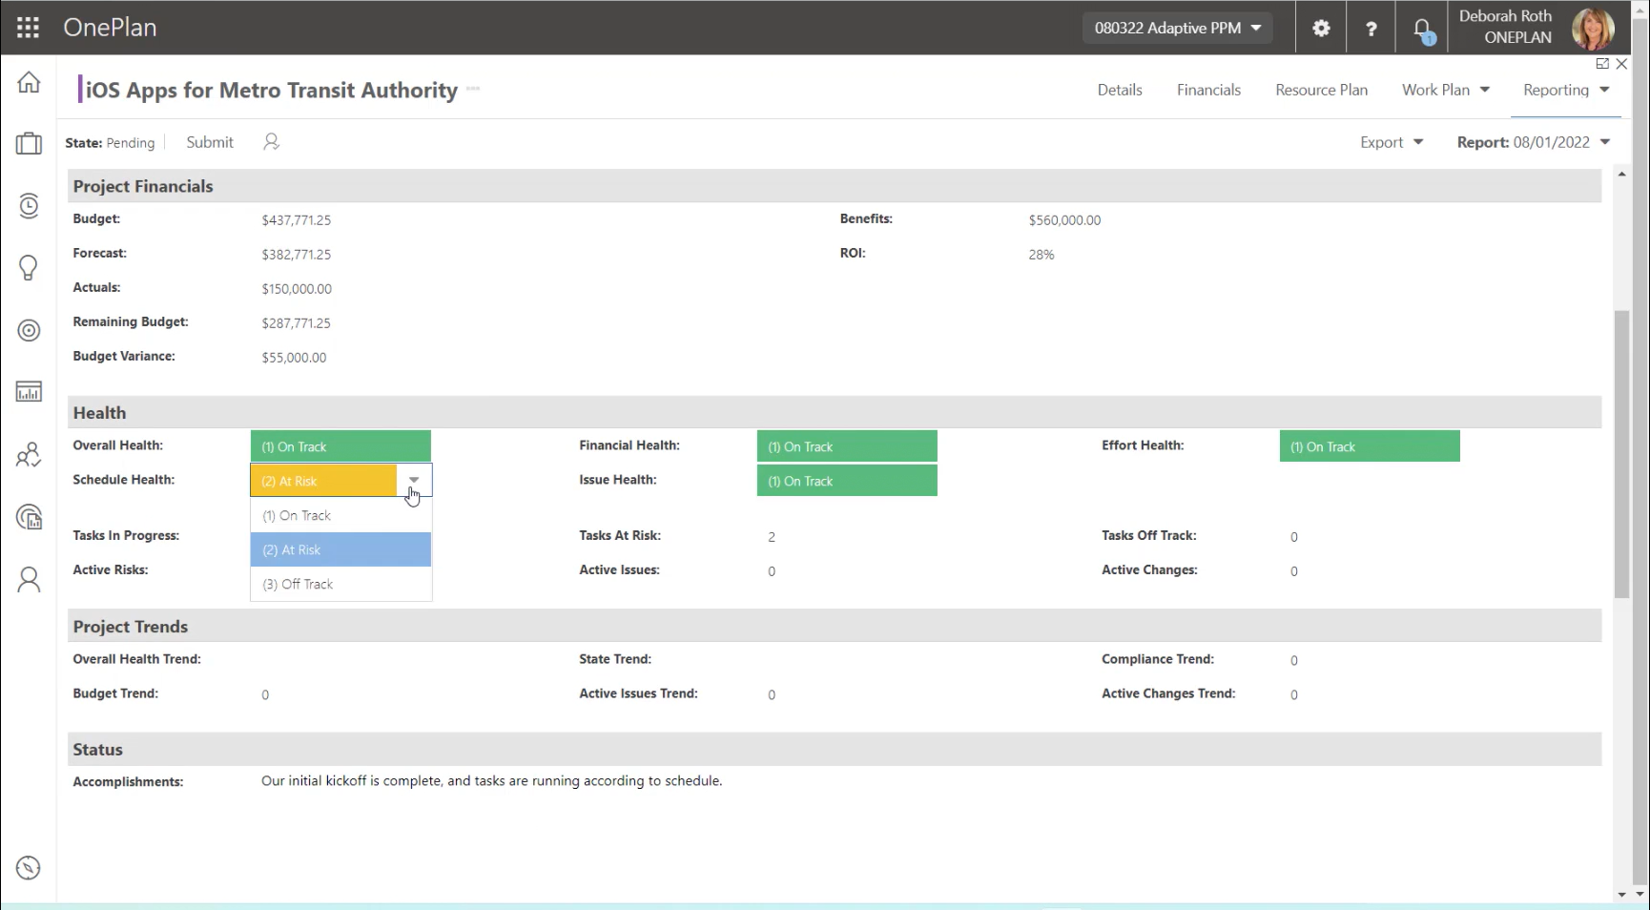Screen dimensions: 1650x910
Task: Switch to the Resource Plan tab
Action: click(1321, 90)
